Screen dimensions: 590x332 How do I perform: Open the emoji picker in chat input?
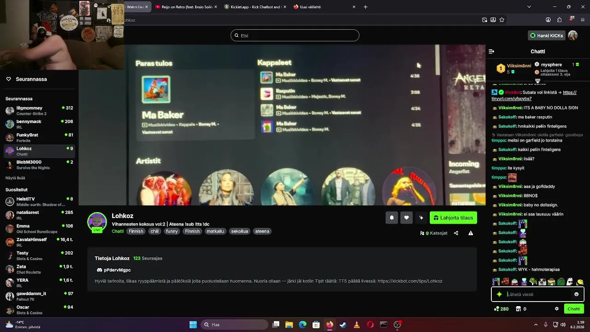[576, 294]
